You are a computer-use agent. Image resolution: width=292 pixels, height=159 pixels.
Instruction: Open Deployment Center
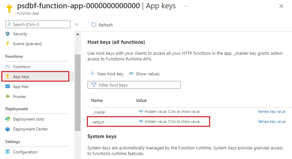pos(30,129)
